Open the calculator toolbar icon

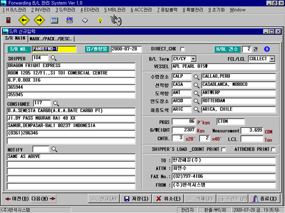pos(54,20)
